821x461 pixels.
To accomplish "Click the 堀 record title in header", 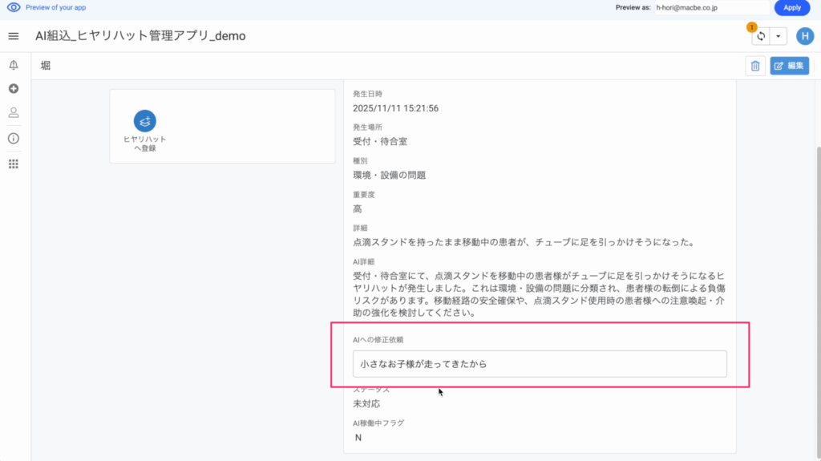I will (45, 66).
